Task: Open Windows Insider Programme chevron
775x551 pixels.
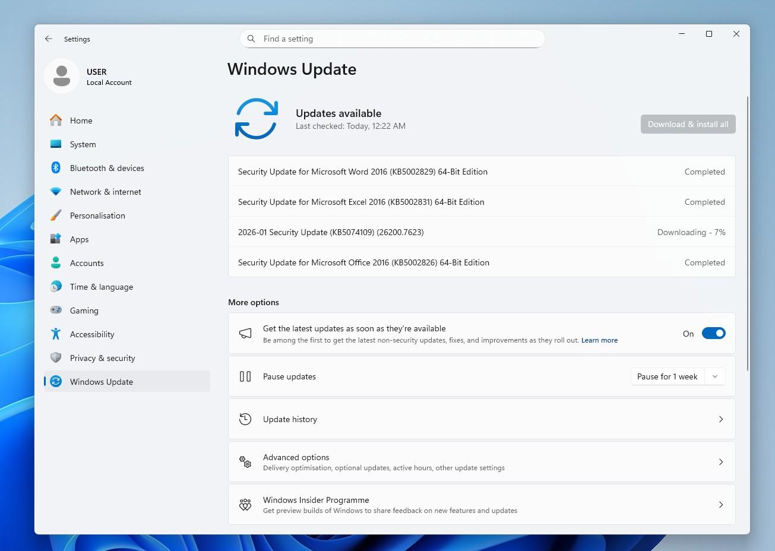Action: pos(721,505)
